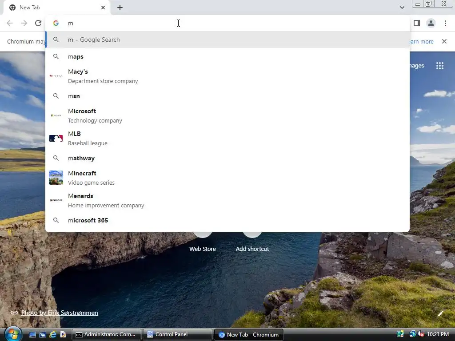This screenshot has height=341, width=455.
Task: Click New Tab - Chromium taskbar button
Action: pos(249,335)
